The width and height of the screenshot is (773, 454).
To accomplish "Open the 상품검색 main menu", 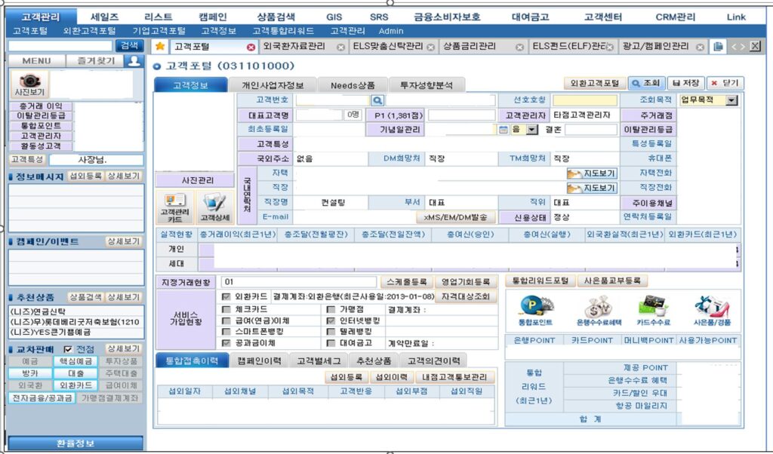I will 276,17.
